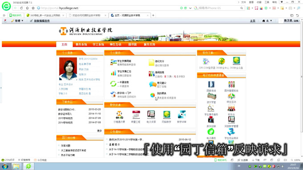Open the 更多 link in the downloads section
303x170 pixels.
click(x=99, y=131)
